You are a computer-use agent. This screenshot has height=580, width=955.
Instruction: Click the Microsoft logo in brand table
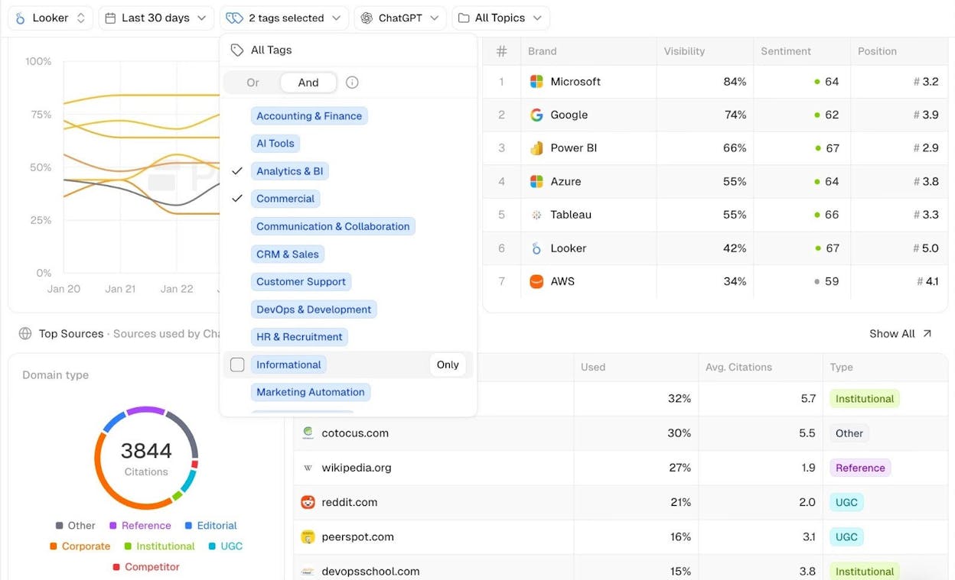pyautogui.click(x=536, y=82)
